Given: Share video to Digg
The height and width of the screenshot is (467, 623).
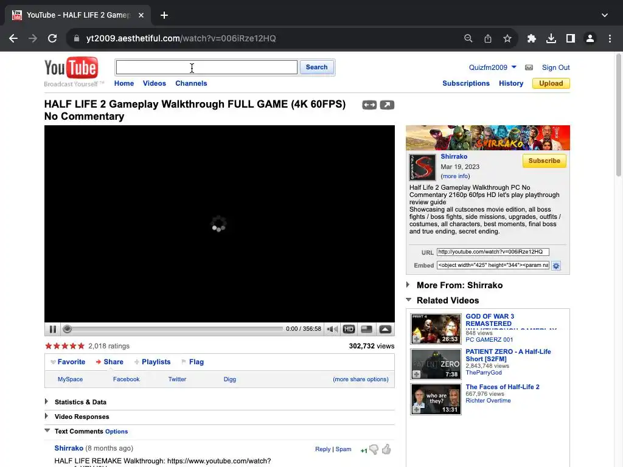Looking at the screenshot, I should (x=229, y=379).
